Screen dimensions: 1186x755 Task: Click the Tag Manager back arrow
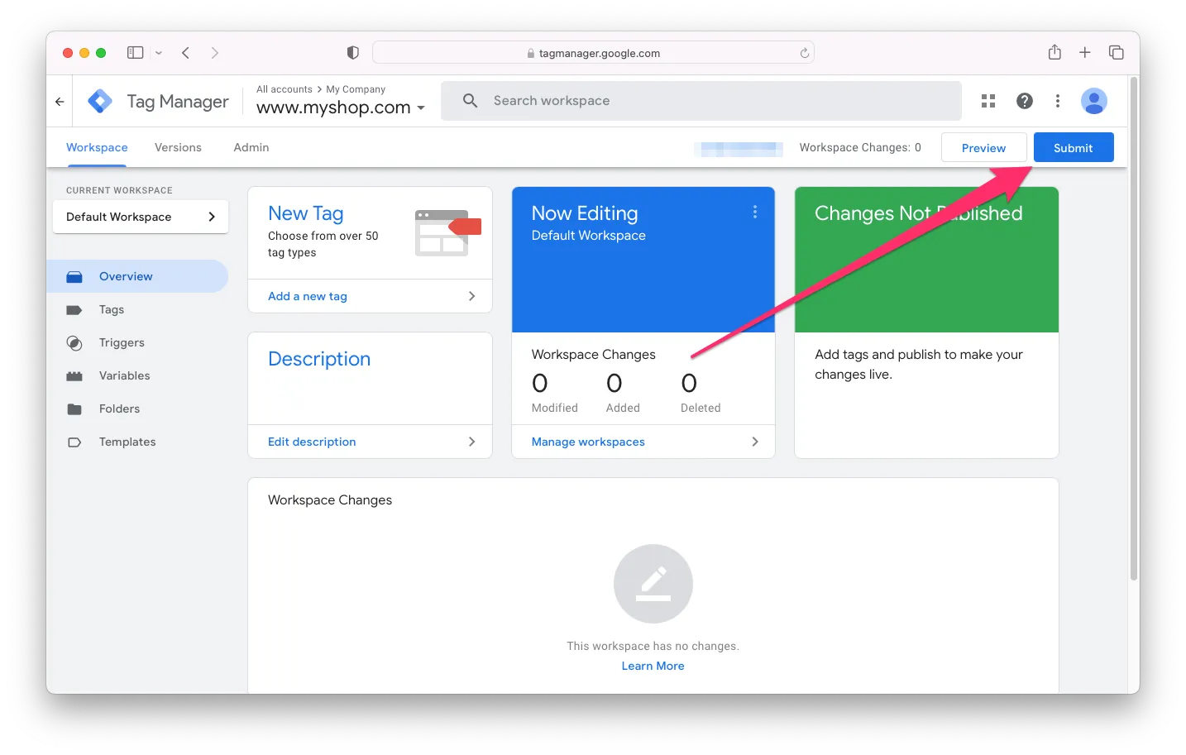pos(60,102)
